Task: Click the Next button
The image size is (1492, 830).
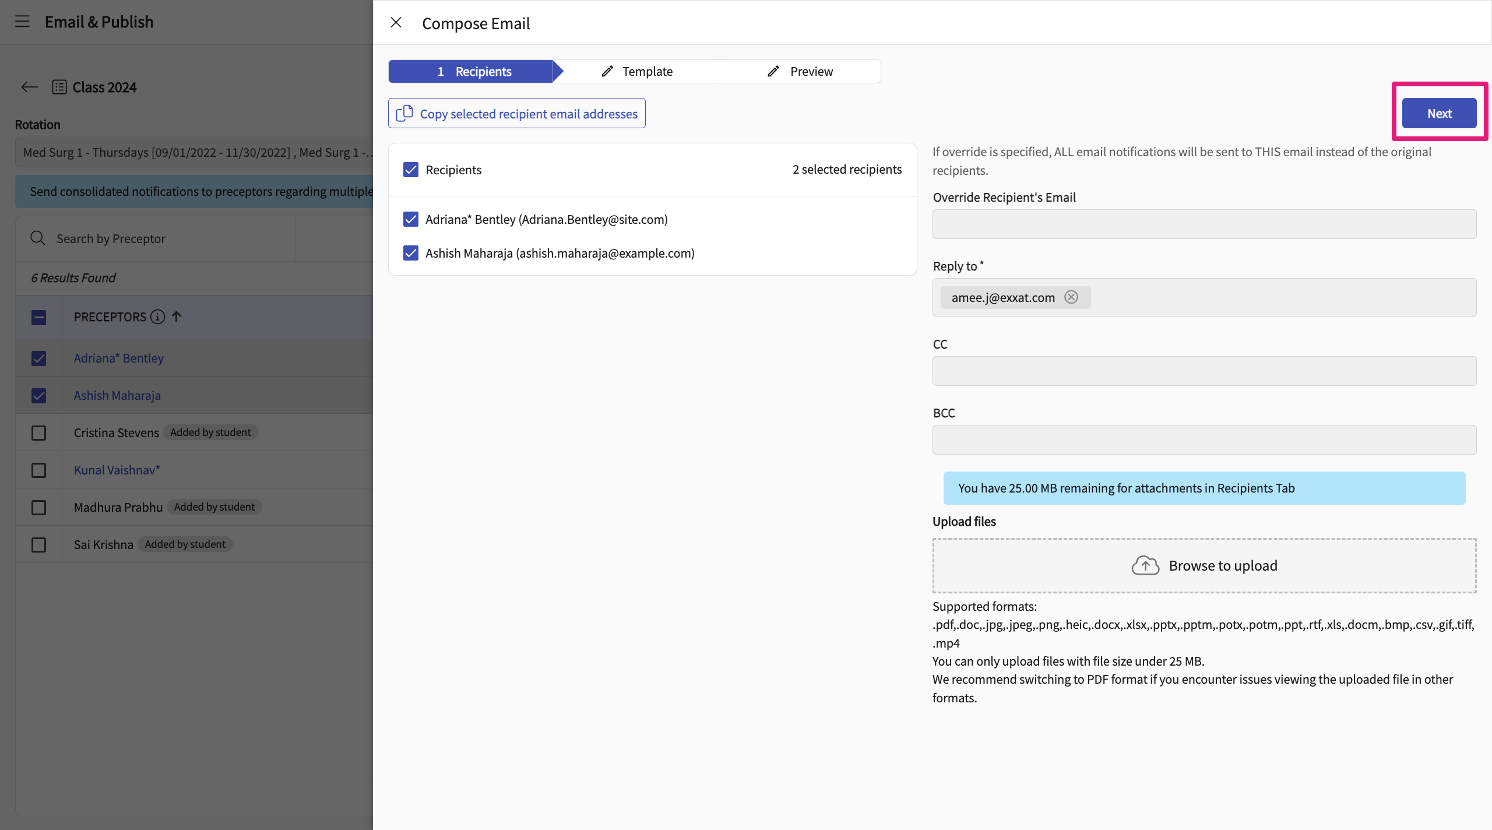Action: tap(1439, 114)
